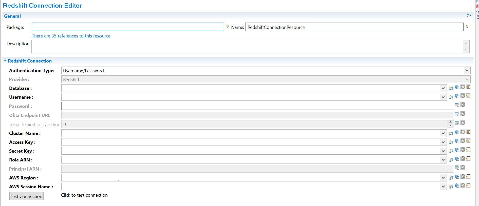The width and height of the screenshot is (479, 206).
Task: Decrease Token Expiration Duration with down arrow
Action: [x=450, y=126]
